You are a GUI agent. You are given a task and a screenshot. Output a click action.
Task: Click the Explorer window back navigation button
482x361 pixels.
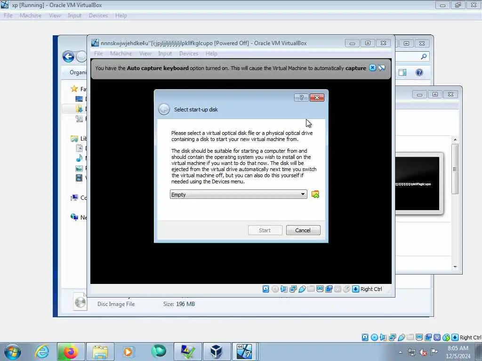coord(68,57)
